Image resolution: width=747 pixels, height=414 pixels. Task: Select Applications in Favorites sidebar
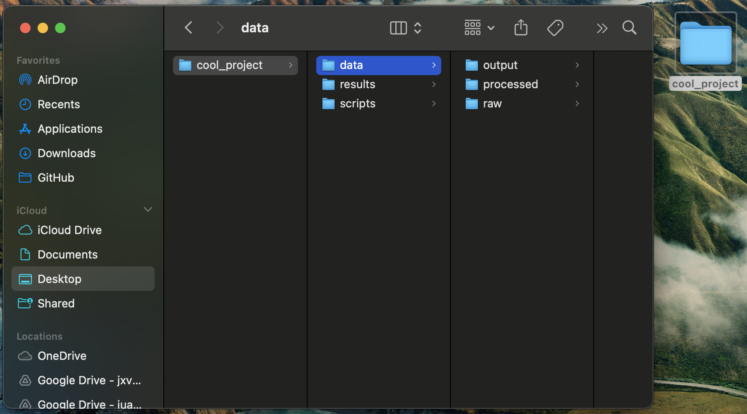click(70, 129)
